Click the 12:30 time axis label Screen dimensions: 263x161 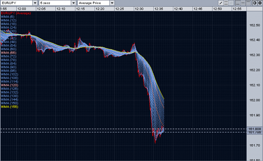tap(139, 9)
